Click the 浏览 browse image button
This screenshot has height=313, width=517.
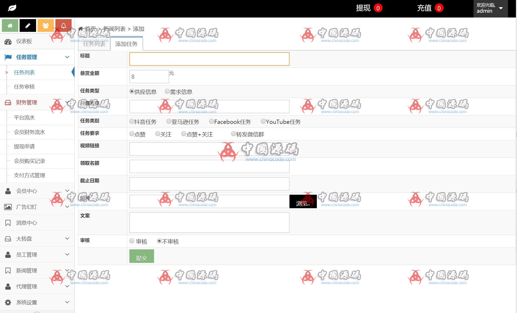click(x=303, y=202)
